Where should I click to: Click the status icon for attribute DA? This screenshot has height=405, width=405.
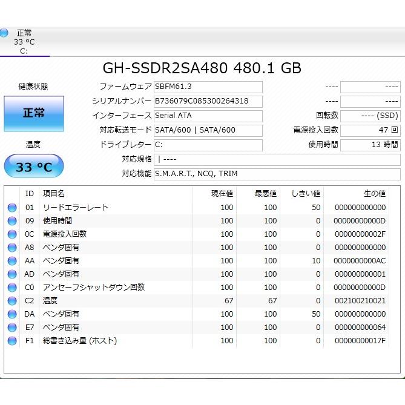[12, 314]
